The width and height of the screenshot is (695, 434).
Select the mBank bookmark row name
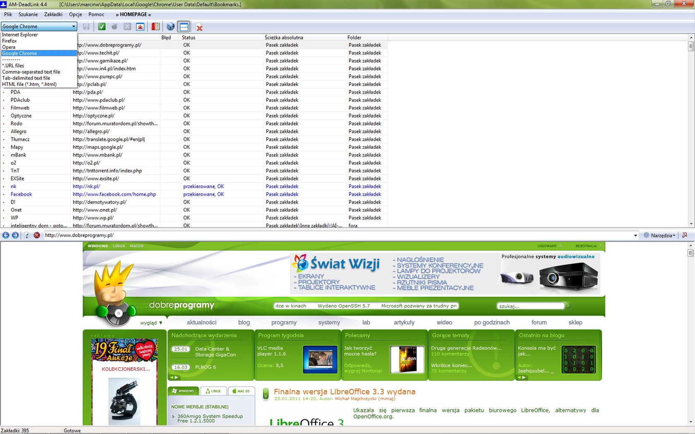[x=19, y=155]
